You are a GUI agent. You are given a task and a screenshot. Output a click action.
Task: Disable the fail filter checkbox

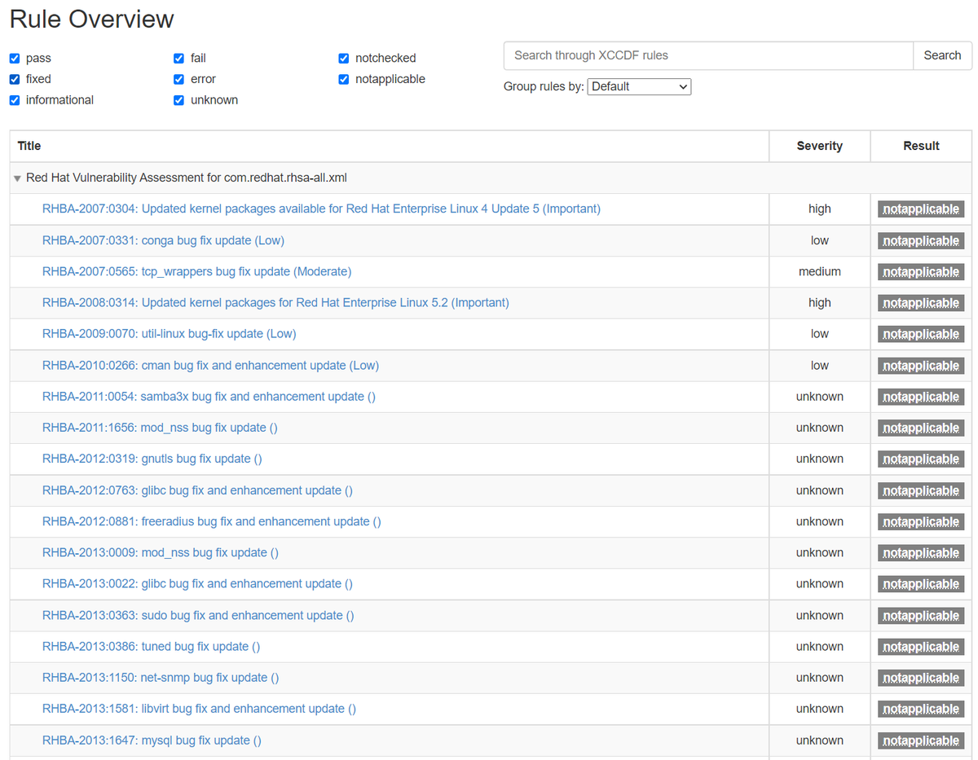point(178,58)
